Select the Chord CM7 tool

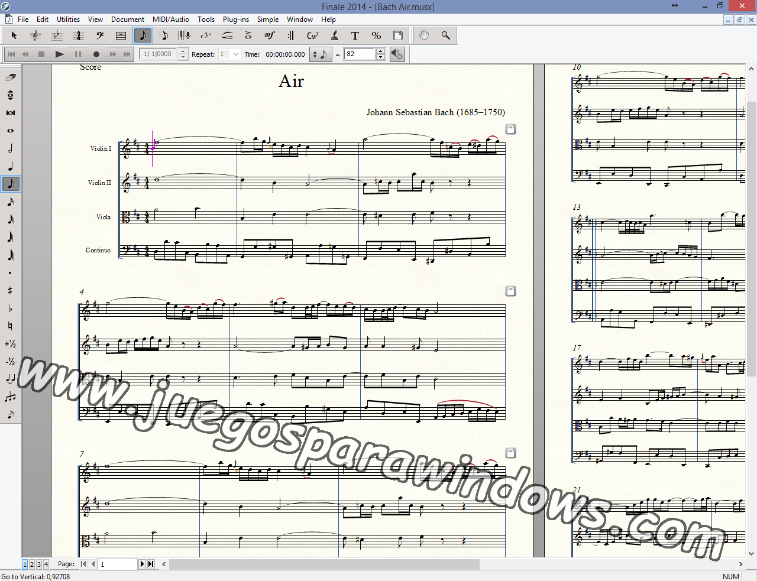click(313, 36)
